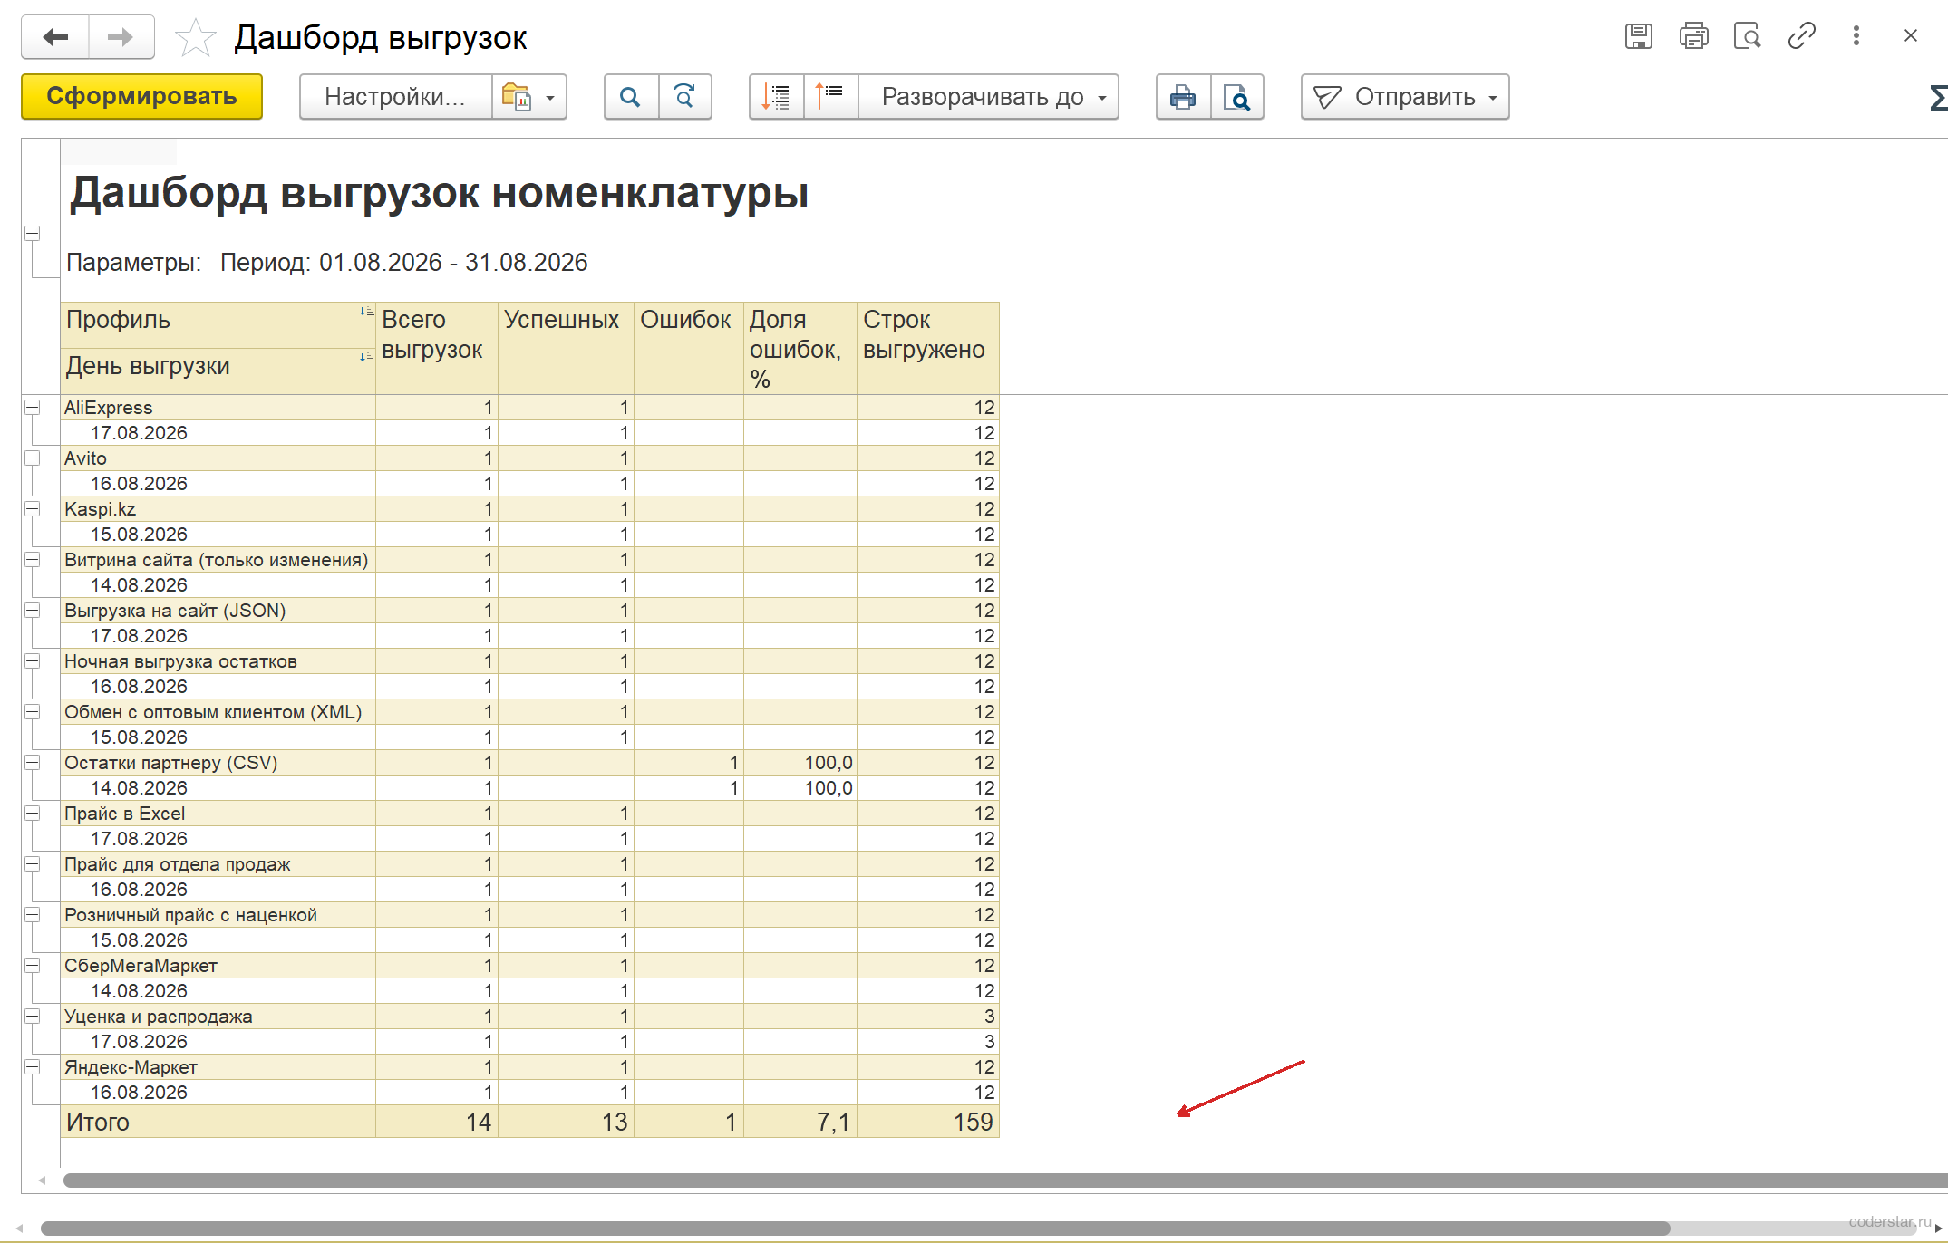Click the Сформировать button
Image resolution: width=1948 pixels, height=1243 pixels.
142,97
